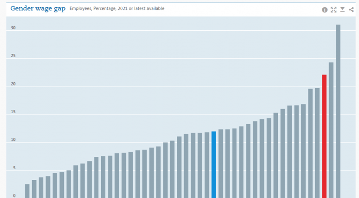The height and width of the screenshot is (198, 359).
Task: Click the 30 y-axis label
Action: click(13, 28)
